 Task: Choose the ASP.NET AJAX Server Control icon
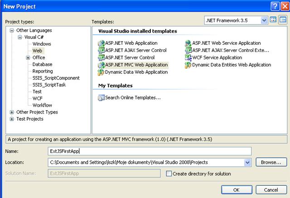[x=101, y=50]
